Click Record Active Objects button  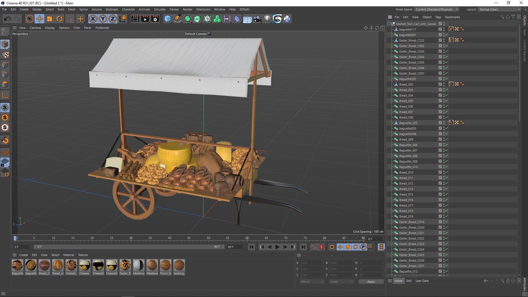[313, 247]
